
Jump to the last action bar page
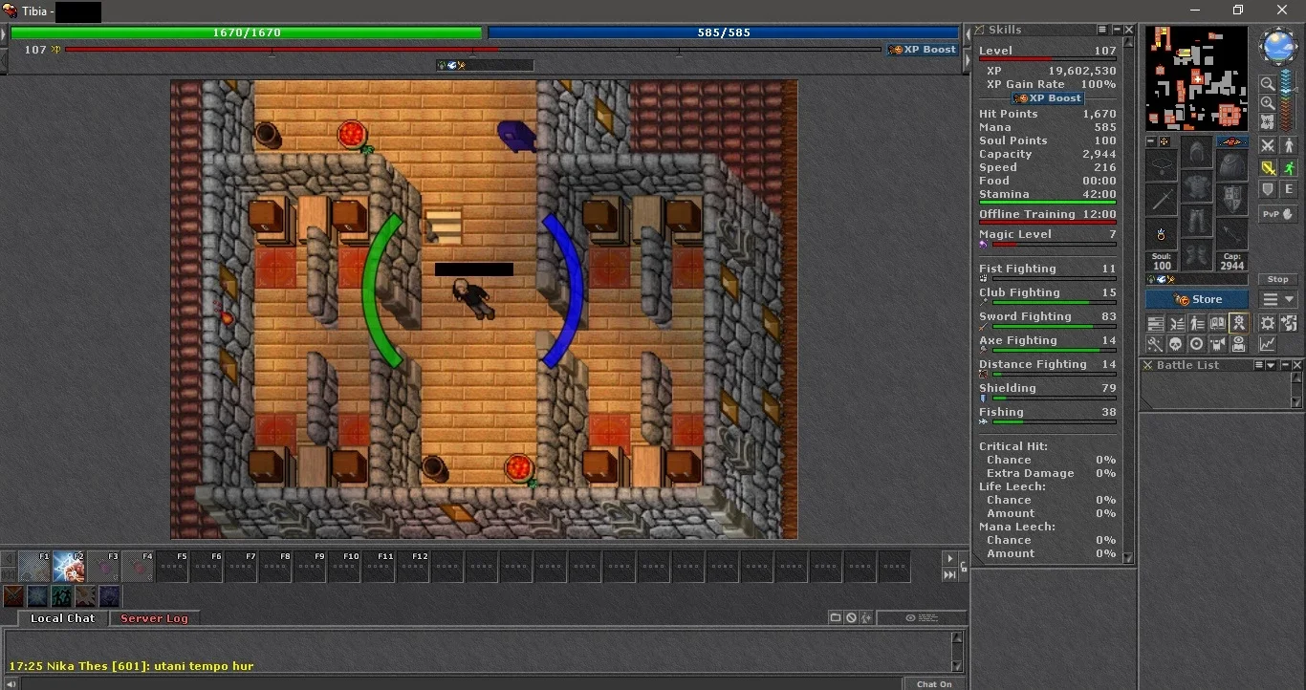949,574
